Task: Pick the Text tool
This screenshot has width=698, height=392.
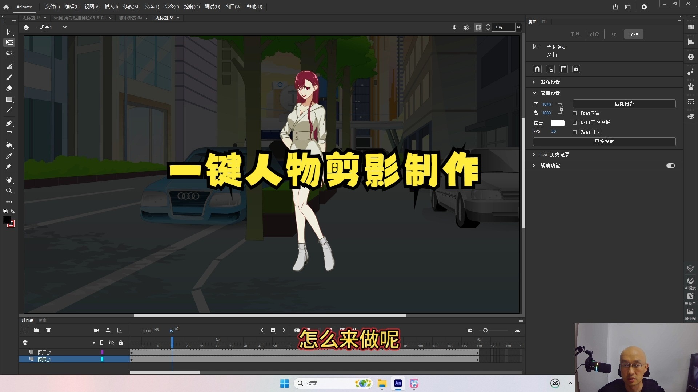Action: point(9,134)
